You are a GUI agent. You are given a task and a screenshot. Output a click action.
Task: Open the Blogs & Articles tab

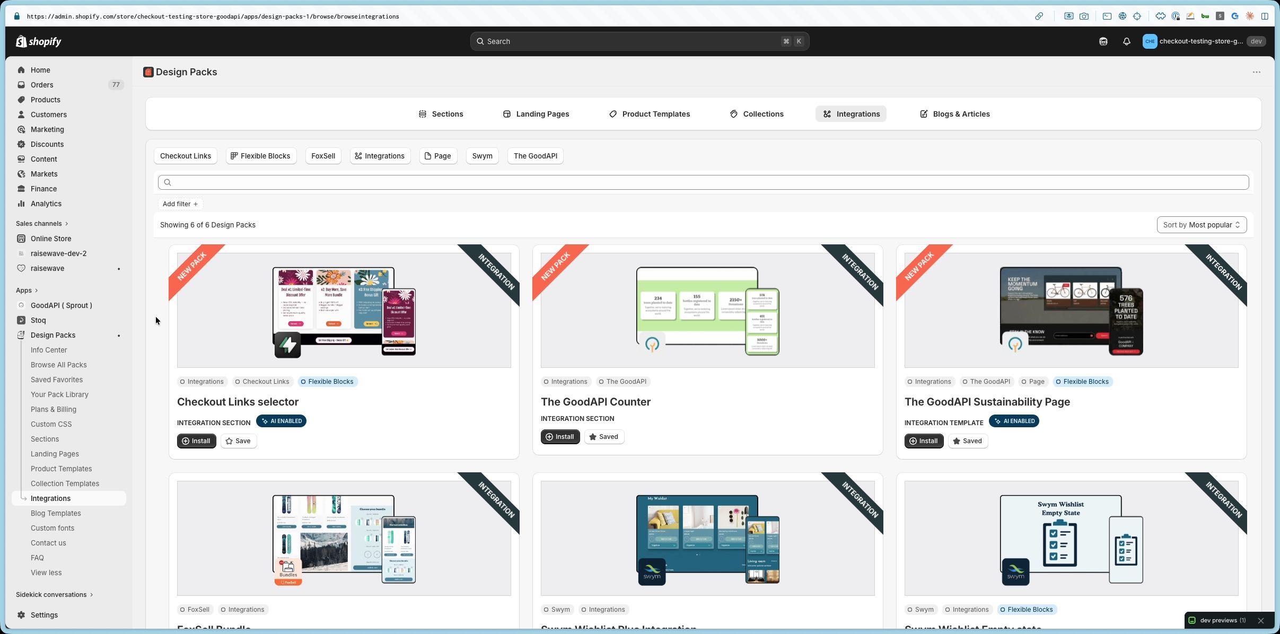point(954,114)
